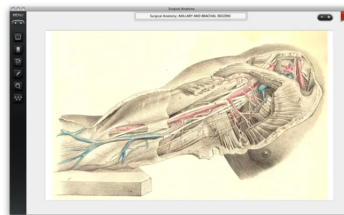
Task: Click the red bookmark ribbon
Action: coord(342,17)
